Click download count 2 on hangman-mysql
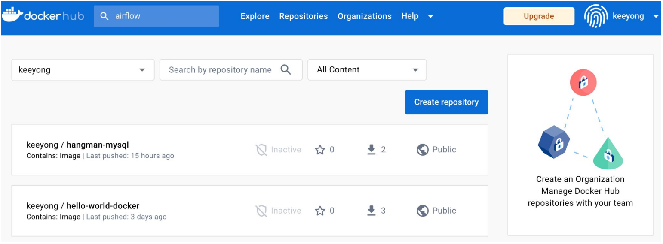The height and width of the screenshot is (244, 663). (383, 150)
